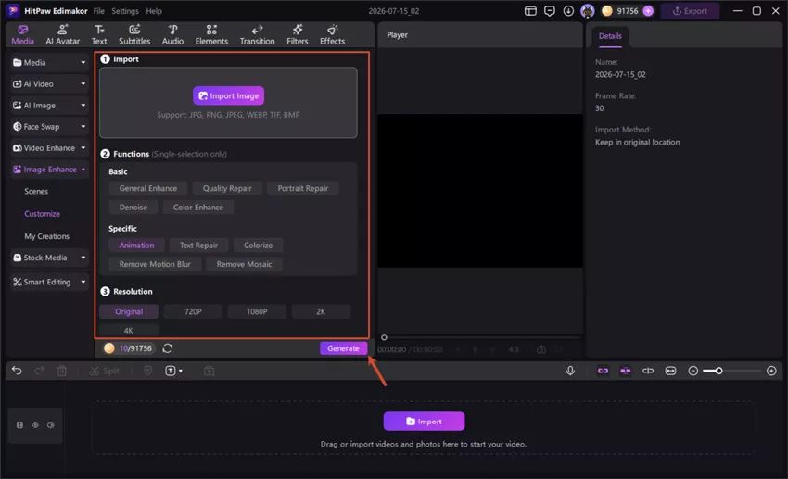Click the add credits plus icon
Screen dimensions: 788x479
coord(648,11)
